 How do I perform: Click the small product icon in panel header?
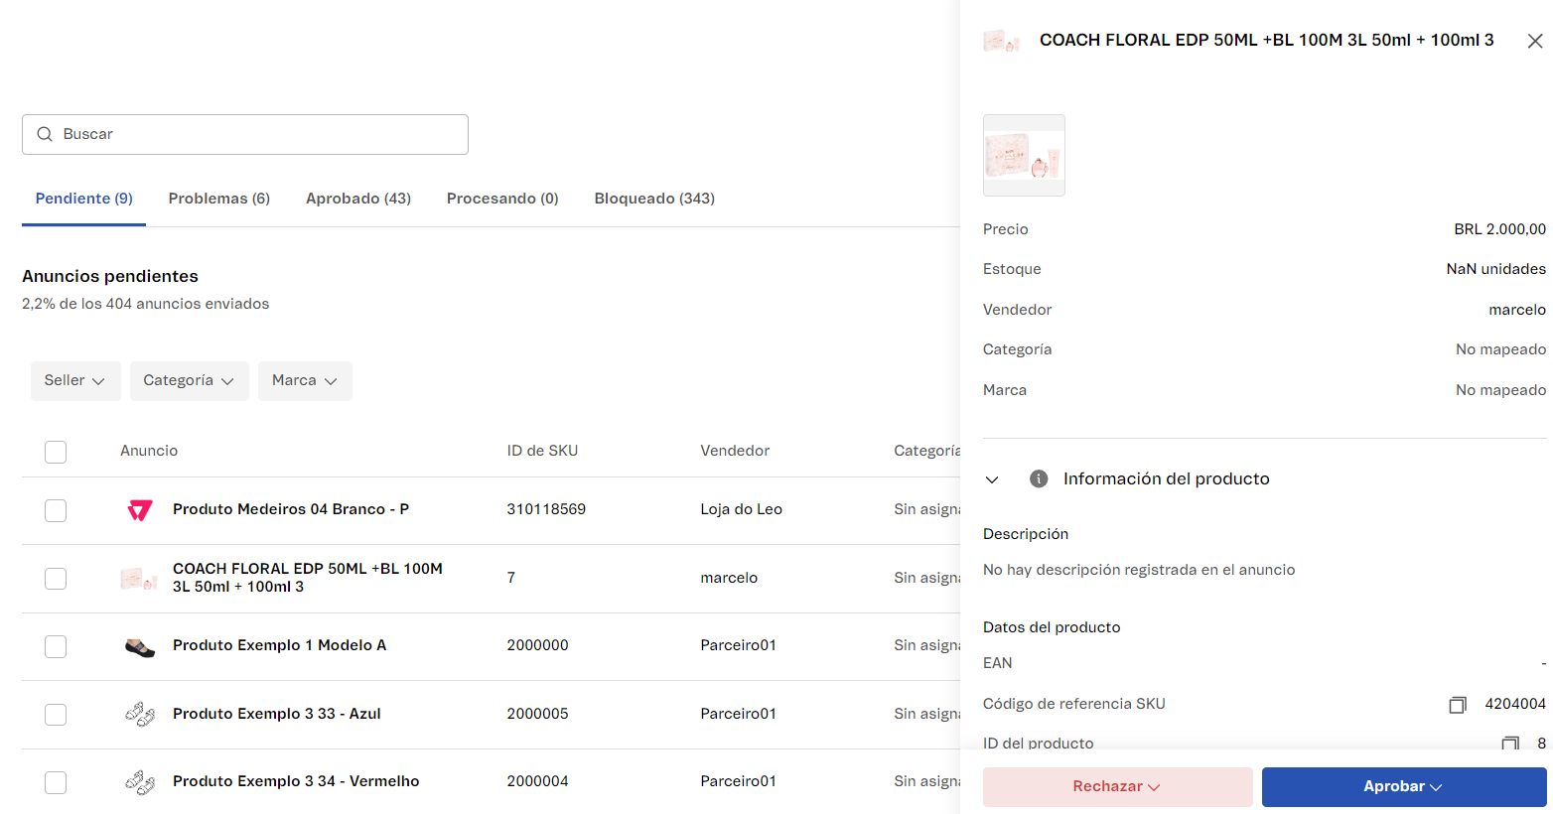1001,41
